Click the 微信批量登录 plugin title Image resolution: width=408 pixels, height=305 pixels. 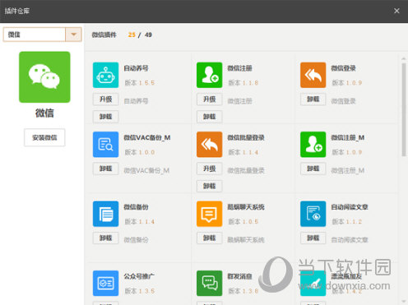point(246,137)
